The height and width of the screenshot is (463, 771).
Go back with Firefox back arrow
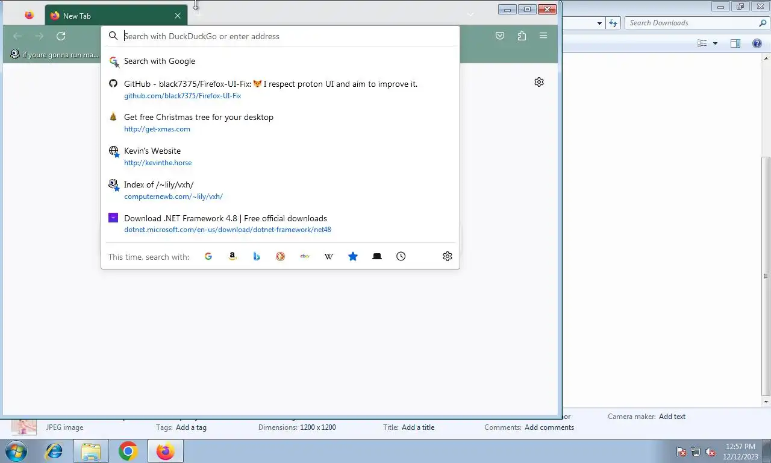17,36
